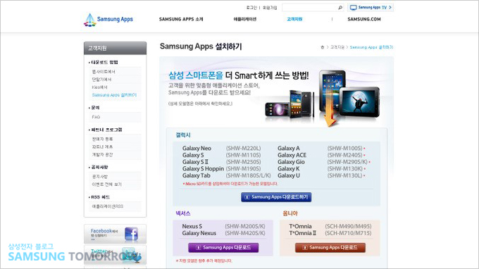Screen dimensions: 479x269
Task: Click the Galaxy S II model text
Action: click(195, 162)
